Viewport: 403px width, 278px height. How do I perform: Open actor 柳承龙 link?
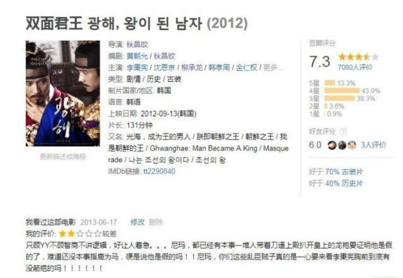point(192,67)
